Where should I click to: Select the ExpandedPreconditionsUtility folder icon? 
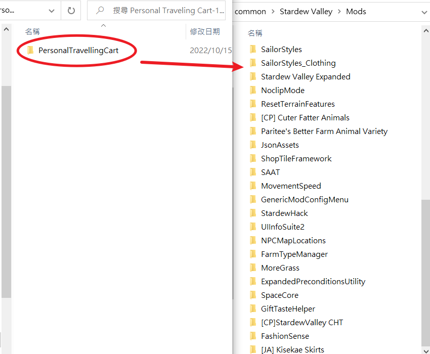pos(253,281)
